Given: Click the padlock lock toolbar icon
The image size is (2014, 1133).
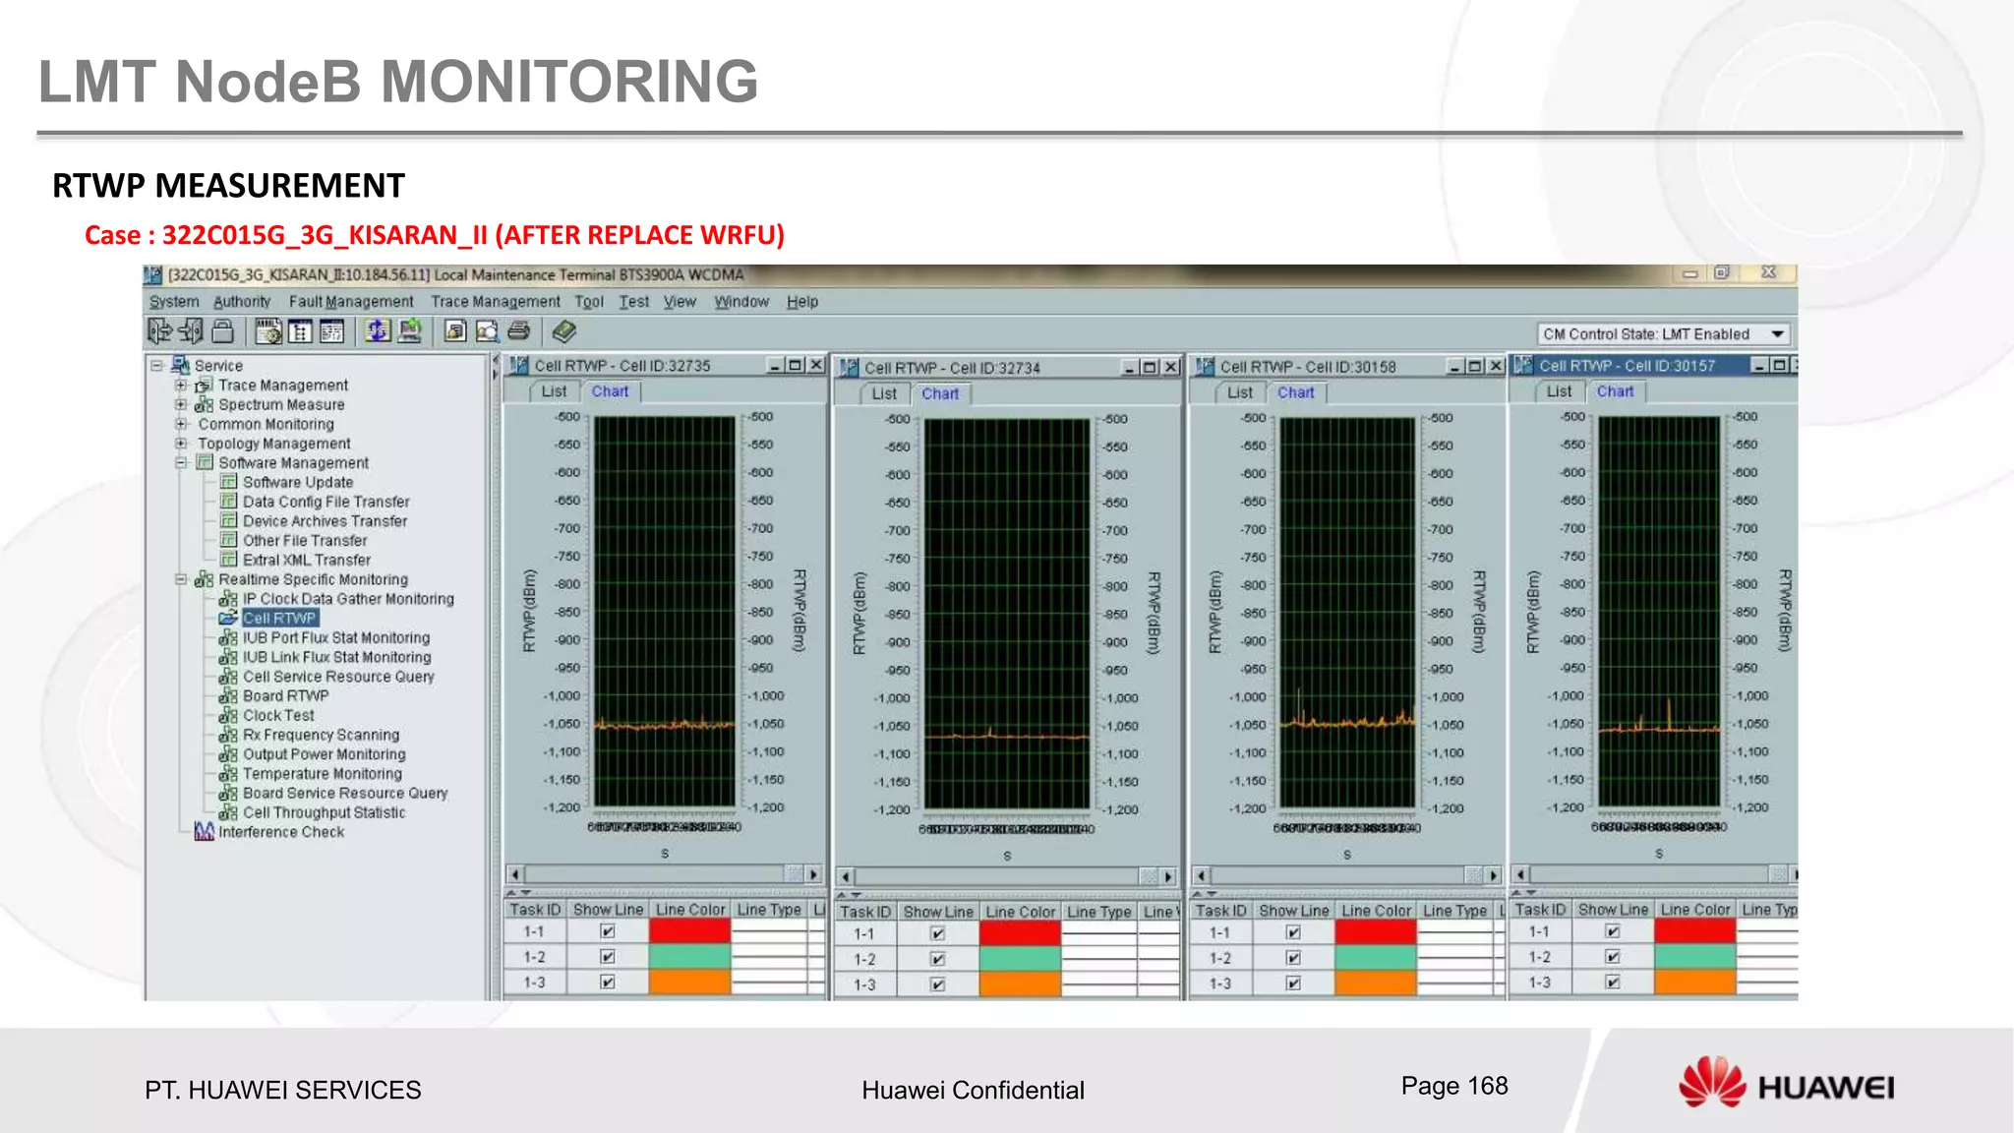Looking at the screenshot, I should [x=223, y=331].
